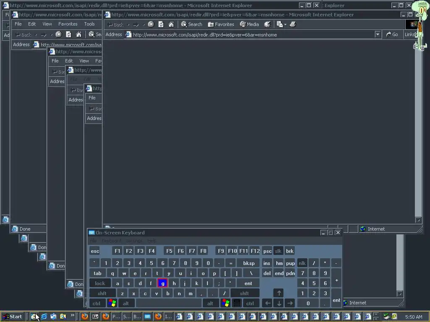The height and width of the screenshot is (322, 430).
Task: Open the File menu in the On-Screen Keyboard
Action: 93,241
